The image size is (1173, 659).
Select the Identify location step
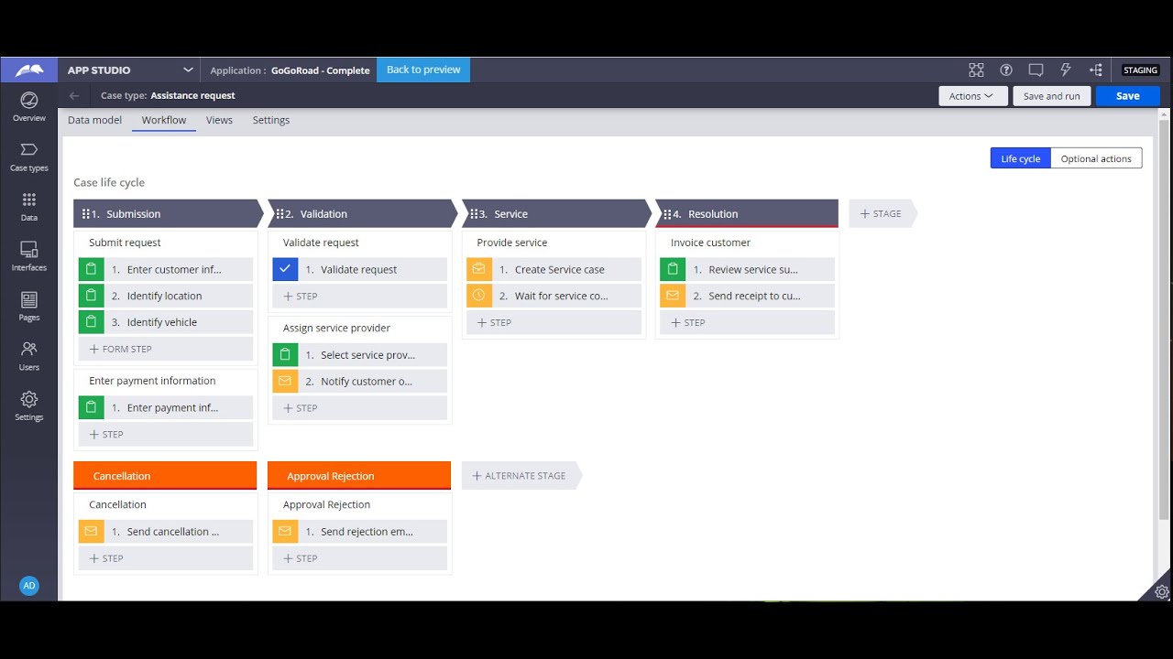click(x=166, y=296)
